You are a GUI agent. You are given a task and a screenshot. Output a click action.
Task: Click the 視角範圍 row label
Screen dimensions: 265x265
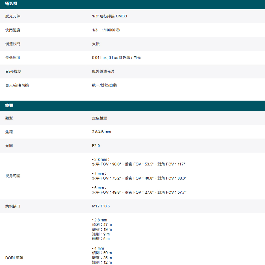pos(13,176)
